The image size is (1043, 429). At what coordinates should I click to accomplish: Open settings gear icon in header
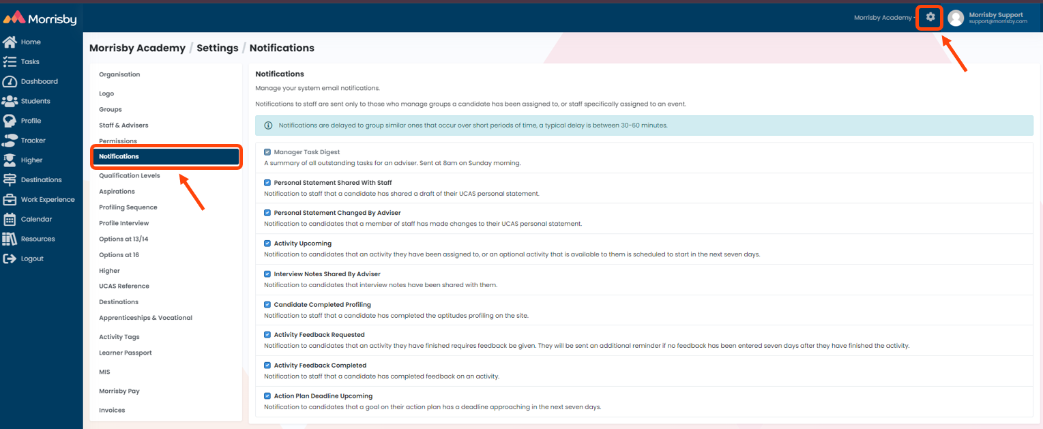coord(930,17)
